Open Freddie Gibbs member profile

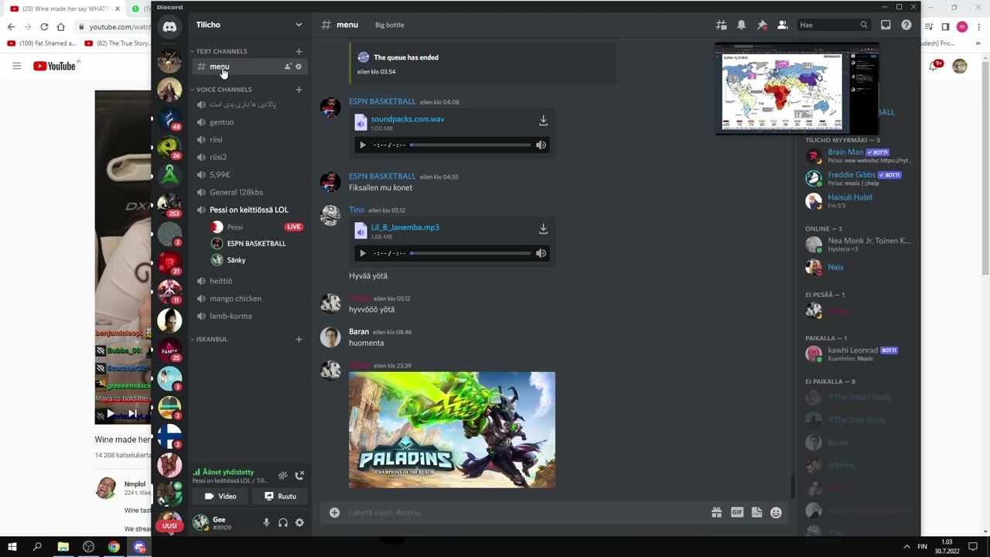tap(859, 179)
